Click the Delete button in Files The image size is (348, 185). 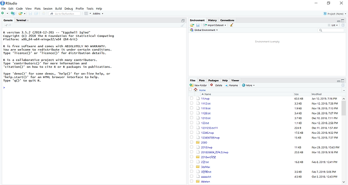pos(217,85)
